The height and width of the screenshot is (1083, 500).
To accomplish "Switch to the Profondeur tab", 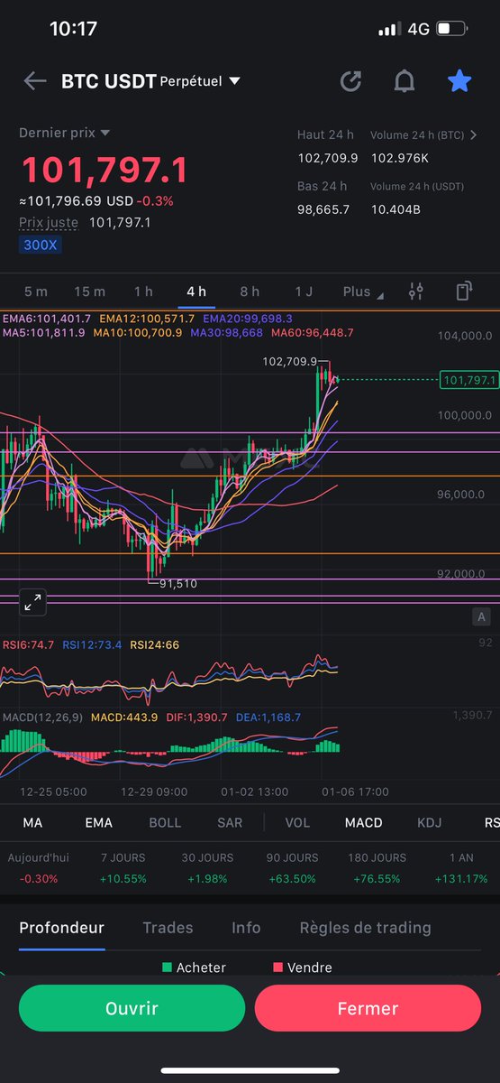I will coord(61,927).
